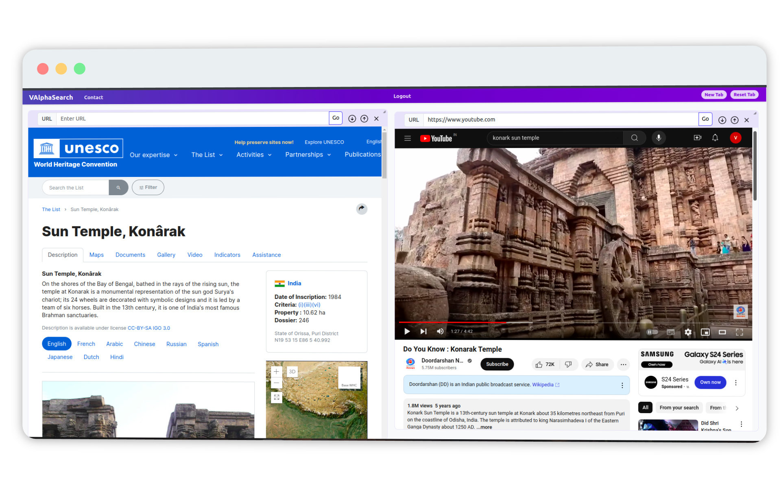781x488 pixels.
Task: Open options for Doordarshan Wikipedia info box
Action: [x=622, y=385]
